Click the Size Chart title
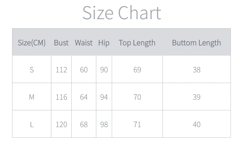The height and width of the screenshot is (152, 243). [122, 13]
